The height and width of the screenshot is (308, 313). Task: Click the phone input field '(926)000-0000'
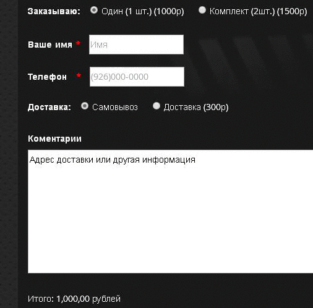[x=137, y=77]
